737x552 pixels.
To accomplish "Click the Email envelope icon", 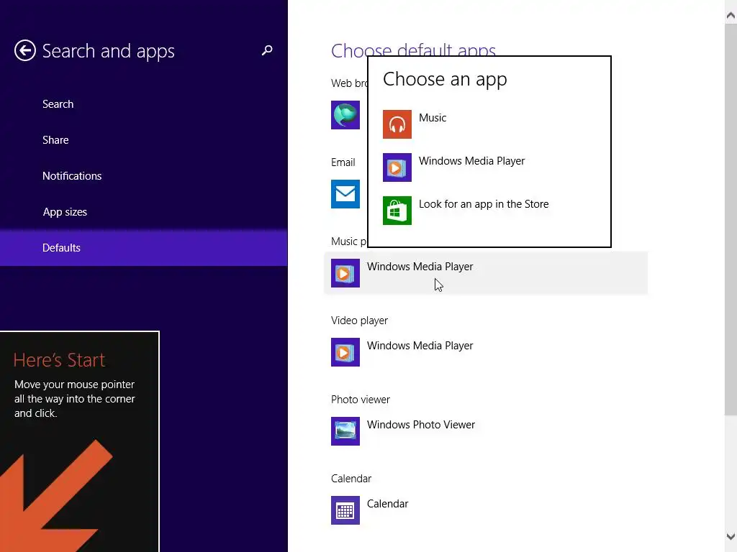I will 345,194.
